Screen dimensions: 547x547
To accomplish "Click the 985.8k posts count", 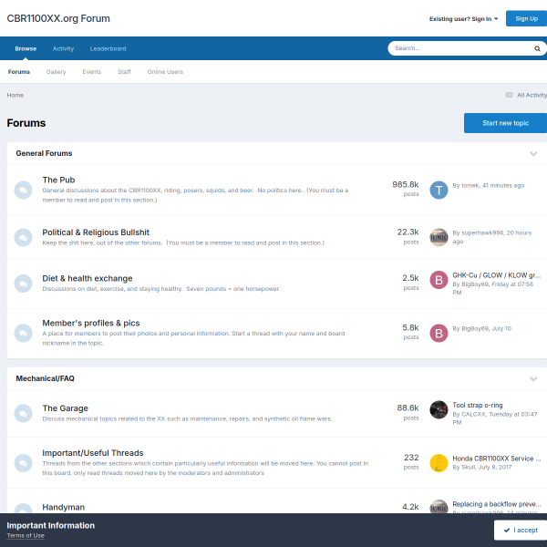I will [x=405, y=189].
